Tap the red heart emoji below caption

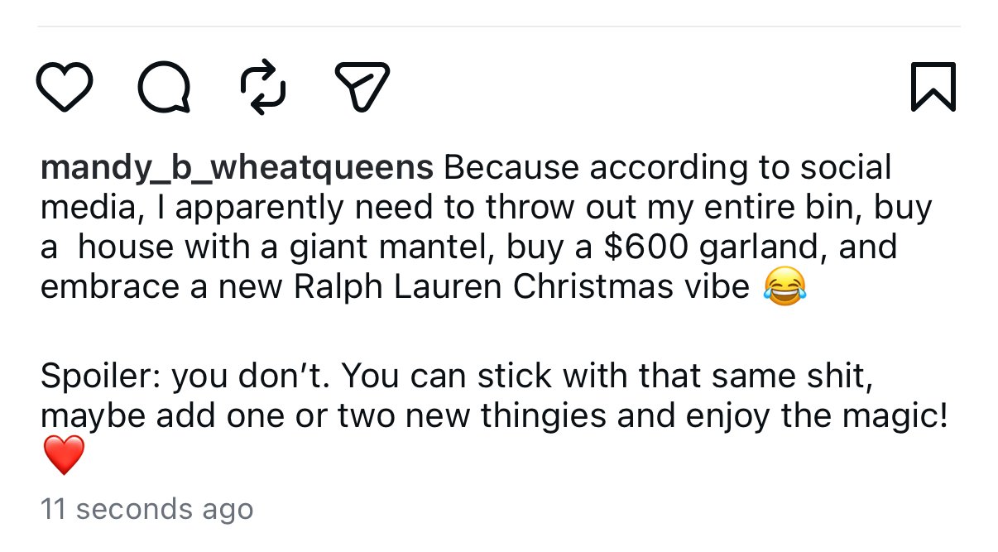(64, 456)
